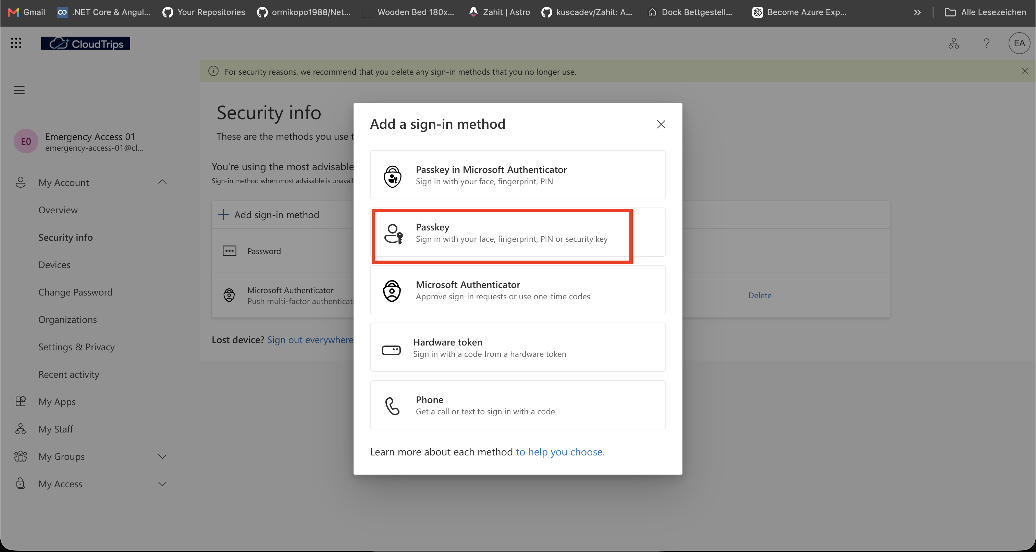Click the My Account person icon
This screenshot has height=552, width=1036.
pos(21,182)
